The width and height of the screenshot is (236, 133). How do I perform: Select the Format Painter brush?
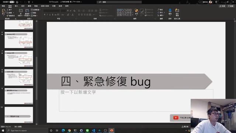click(x=8, y=16)
